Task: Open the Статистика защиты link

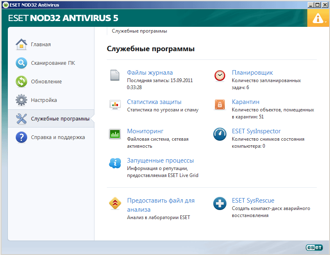Action: [154, 102]
